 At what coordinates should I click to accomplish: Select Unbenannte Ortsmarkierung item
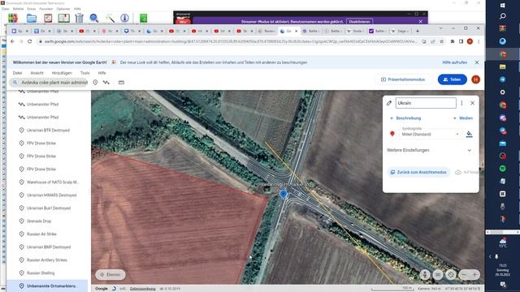point(48,286)
